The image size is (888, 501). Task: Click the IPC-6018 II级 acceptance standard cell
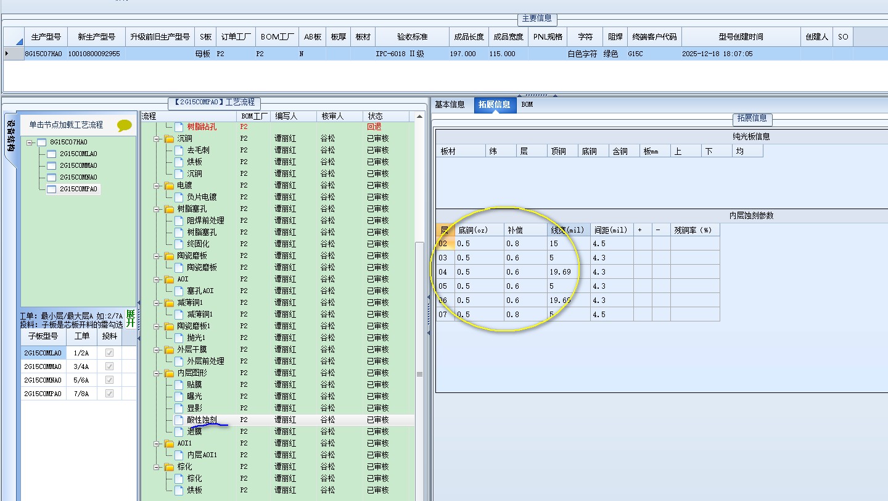pyautogui.click(x=411, y=54)
